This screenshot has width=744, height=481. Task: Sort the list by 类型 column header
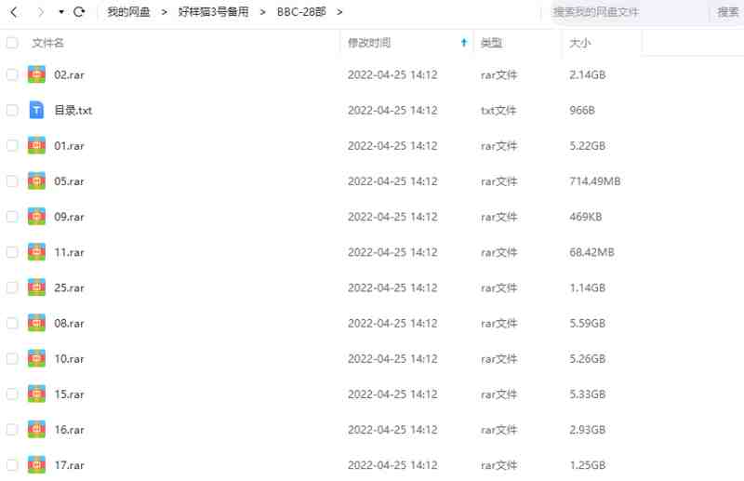(491, 43)
